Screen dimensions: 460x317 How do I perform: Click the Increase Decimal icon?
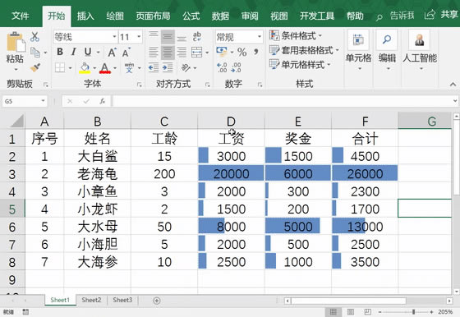click(x=222, y=67)
